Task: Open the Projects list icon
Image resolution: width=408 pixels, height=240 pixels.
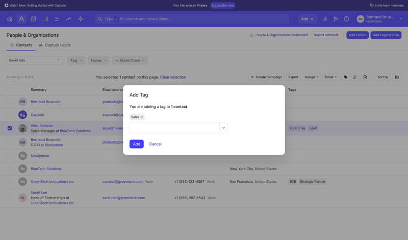Action: tap(57, 19)
